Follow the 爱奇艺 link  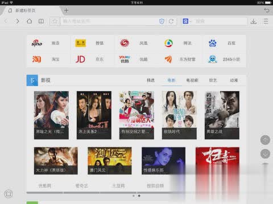pos(82,186)
